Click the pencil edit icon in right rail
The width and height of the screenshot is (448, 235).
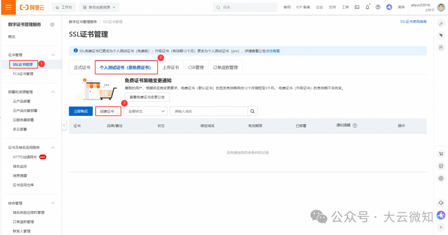pos(441,24)
